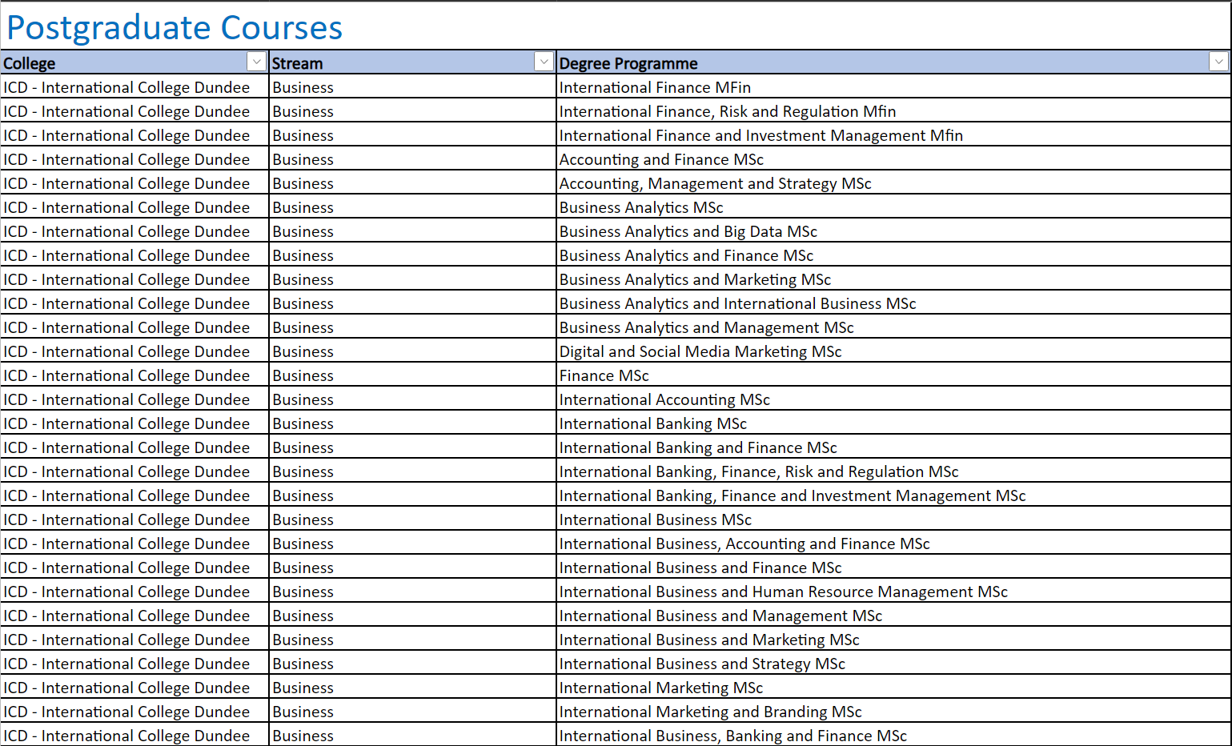Select Accounting, Management and Strategy MSc
The width and height of the screenshot is (1232, 746).
[x=893, y=183]
